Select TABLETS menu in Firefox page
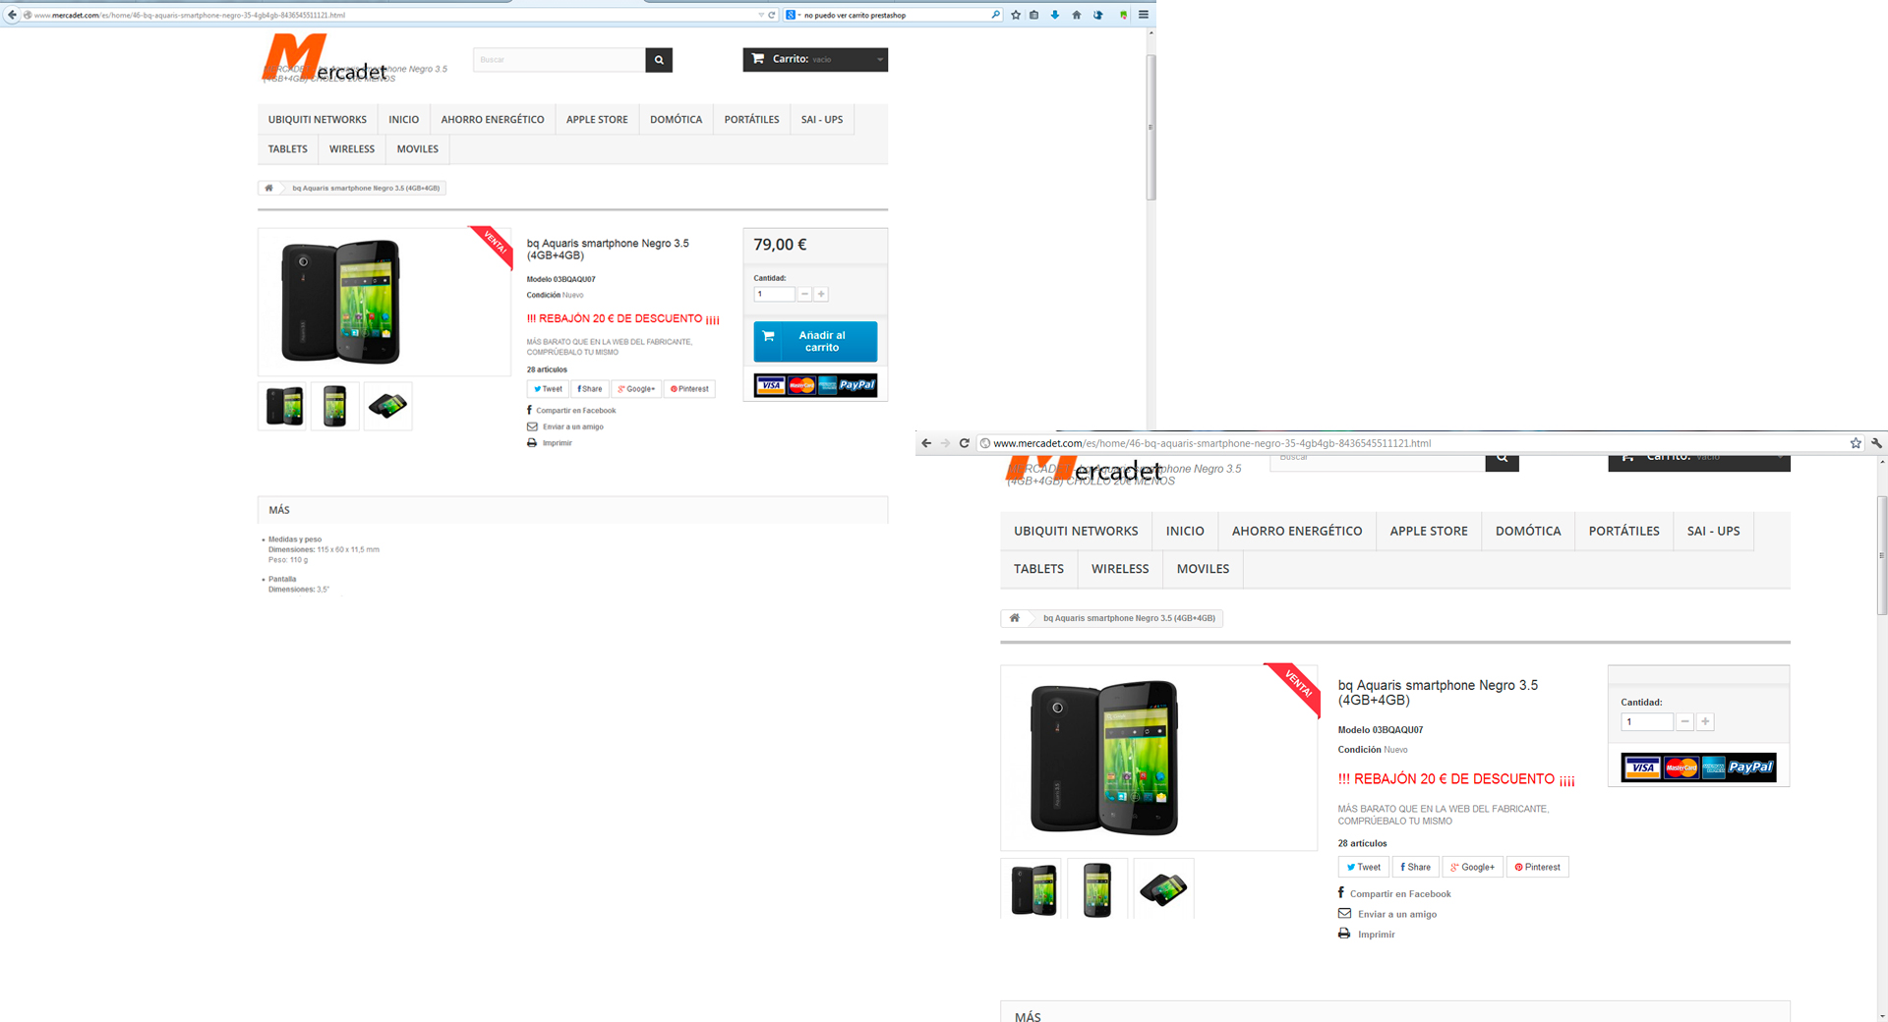 point(288,149)
